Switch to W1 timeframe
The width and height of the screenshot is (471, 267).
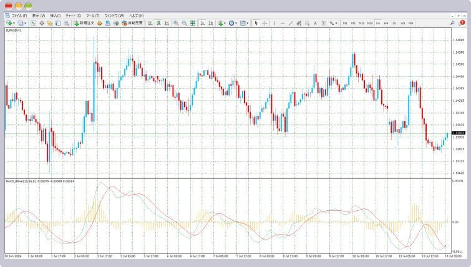403,23
